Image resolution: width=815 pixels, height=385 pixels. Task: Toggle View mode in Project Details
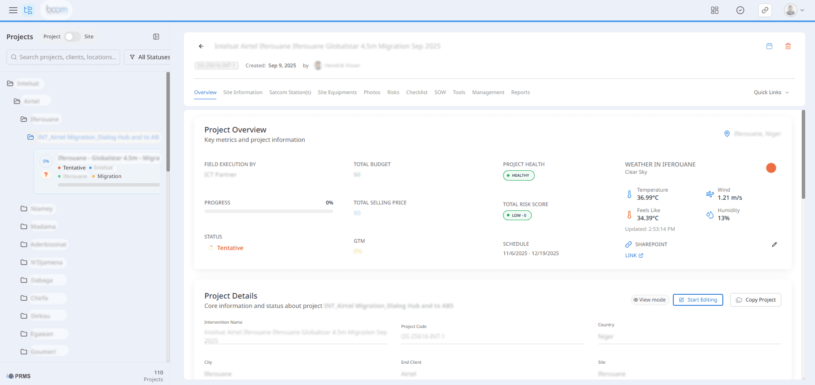click(x=649, y=300)
